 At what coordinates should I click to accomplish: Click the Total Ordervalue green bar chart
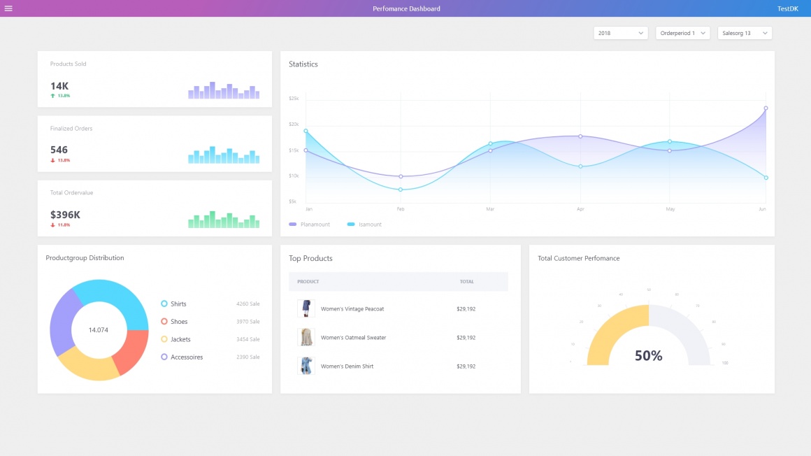coord(224,220)
